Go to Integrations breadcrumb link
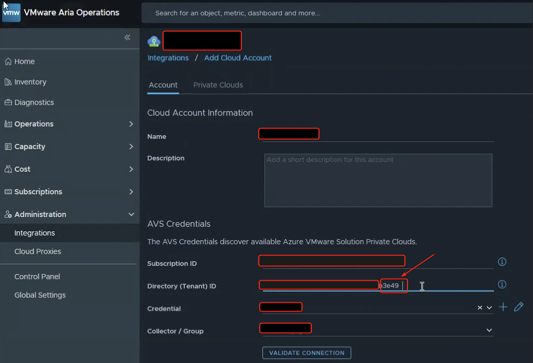Image resolution: width=533 pixels, height=363 pixels. (168, 58)
